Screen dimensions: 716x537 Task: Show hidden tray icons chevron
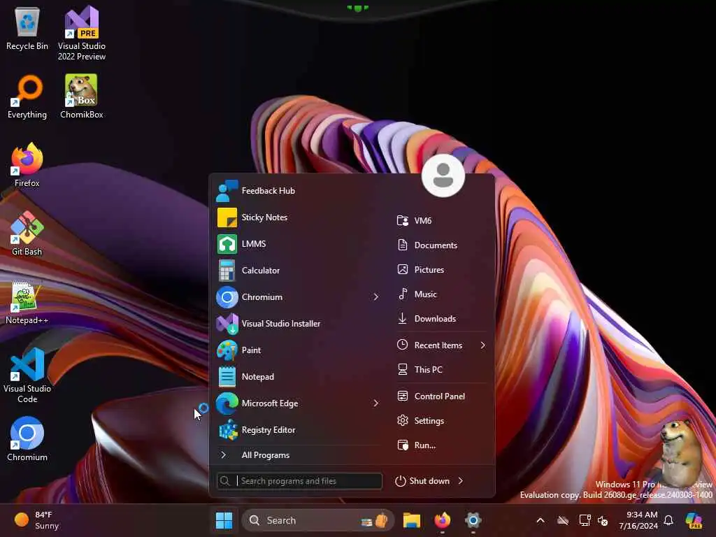(540, 520)
